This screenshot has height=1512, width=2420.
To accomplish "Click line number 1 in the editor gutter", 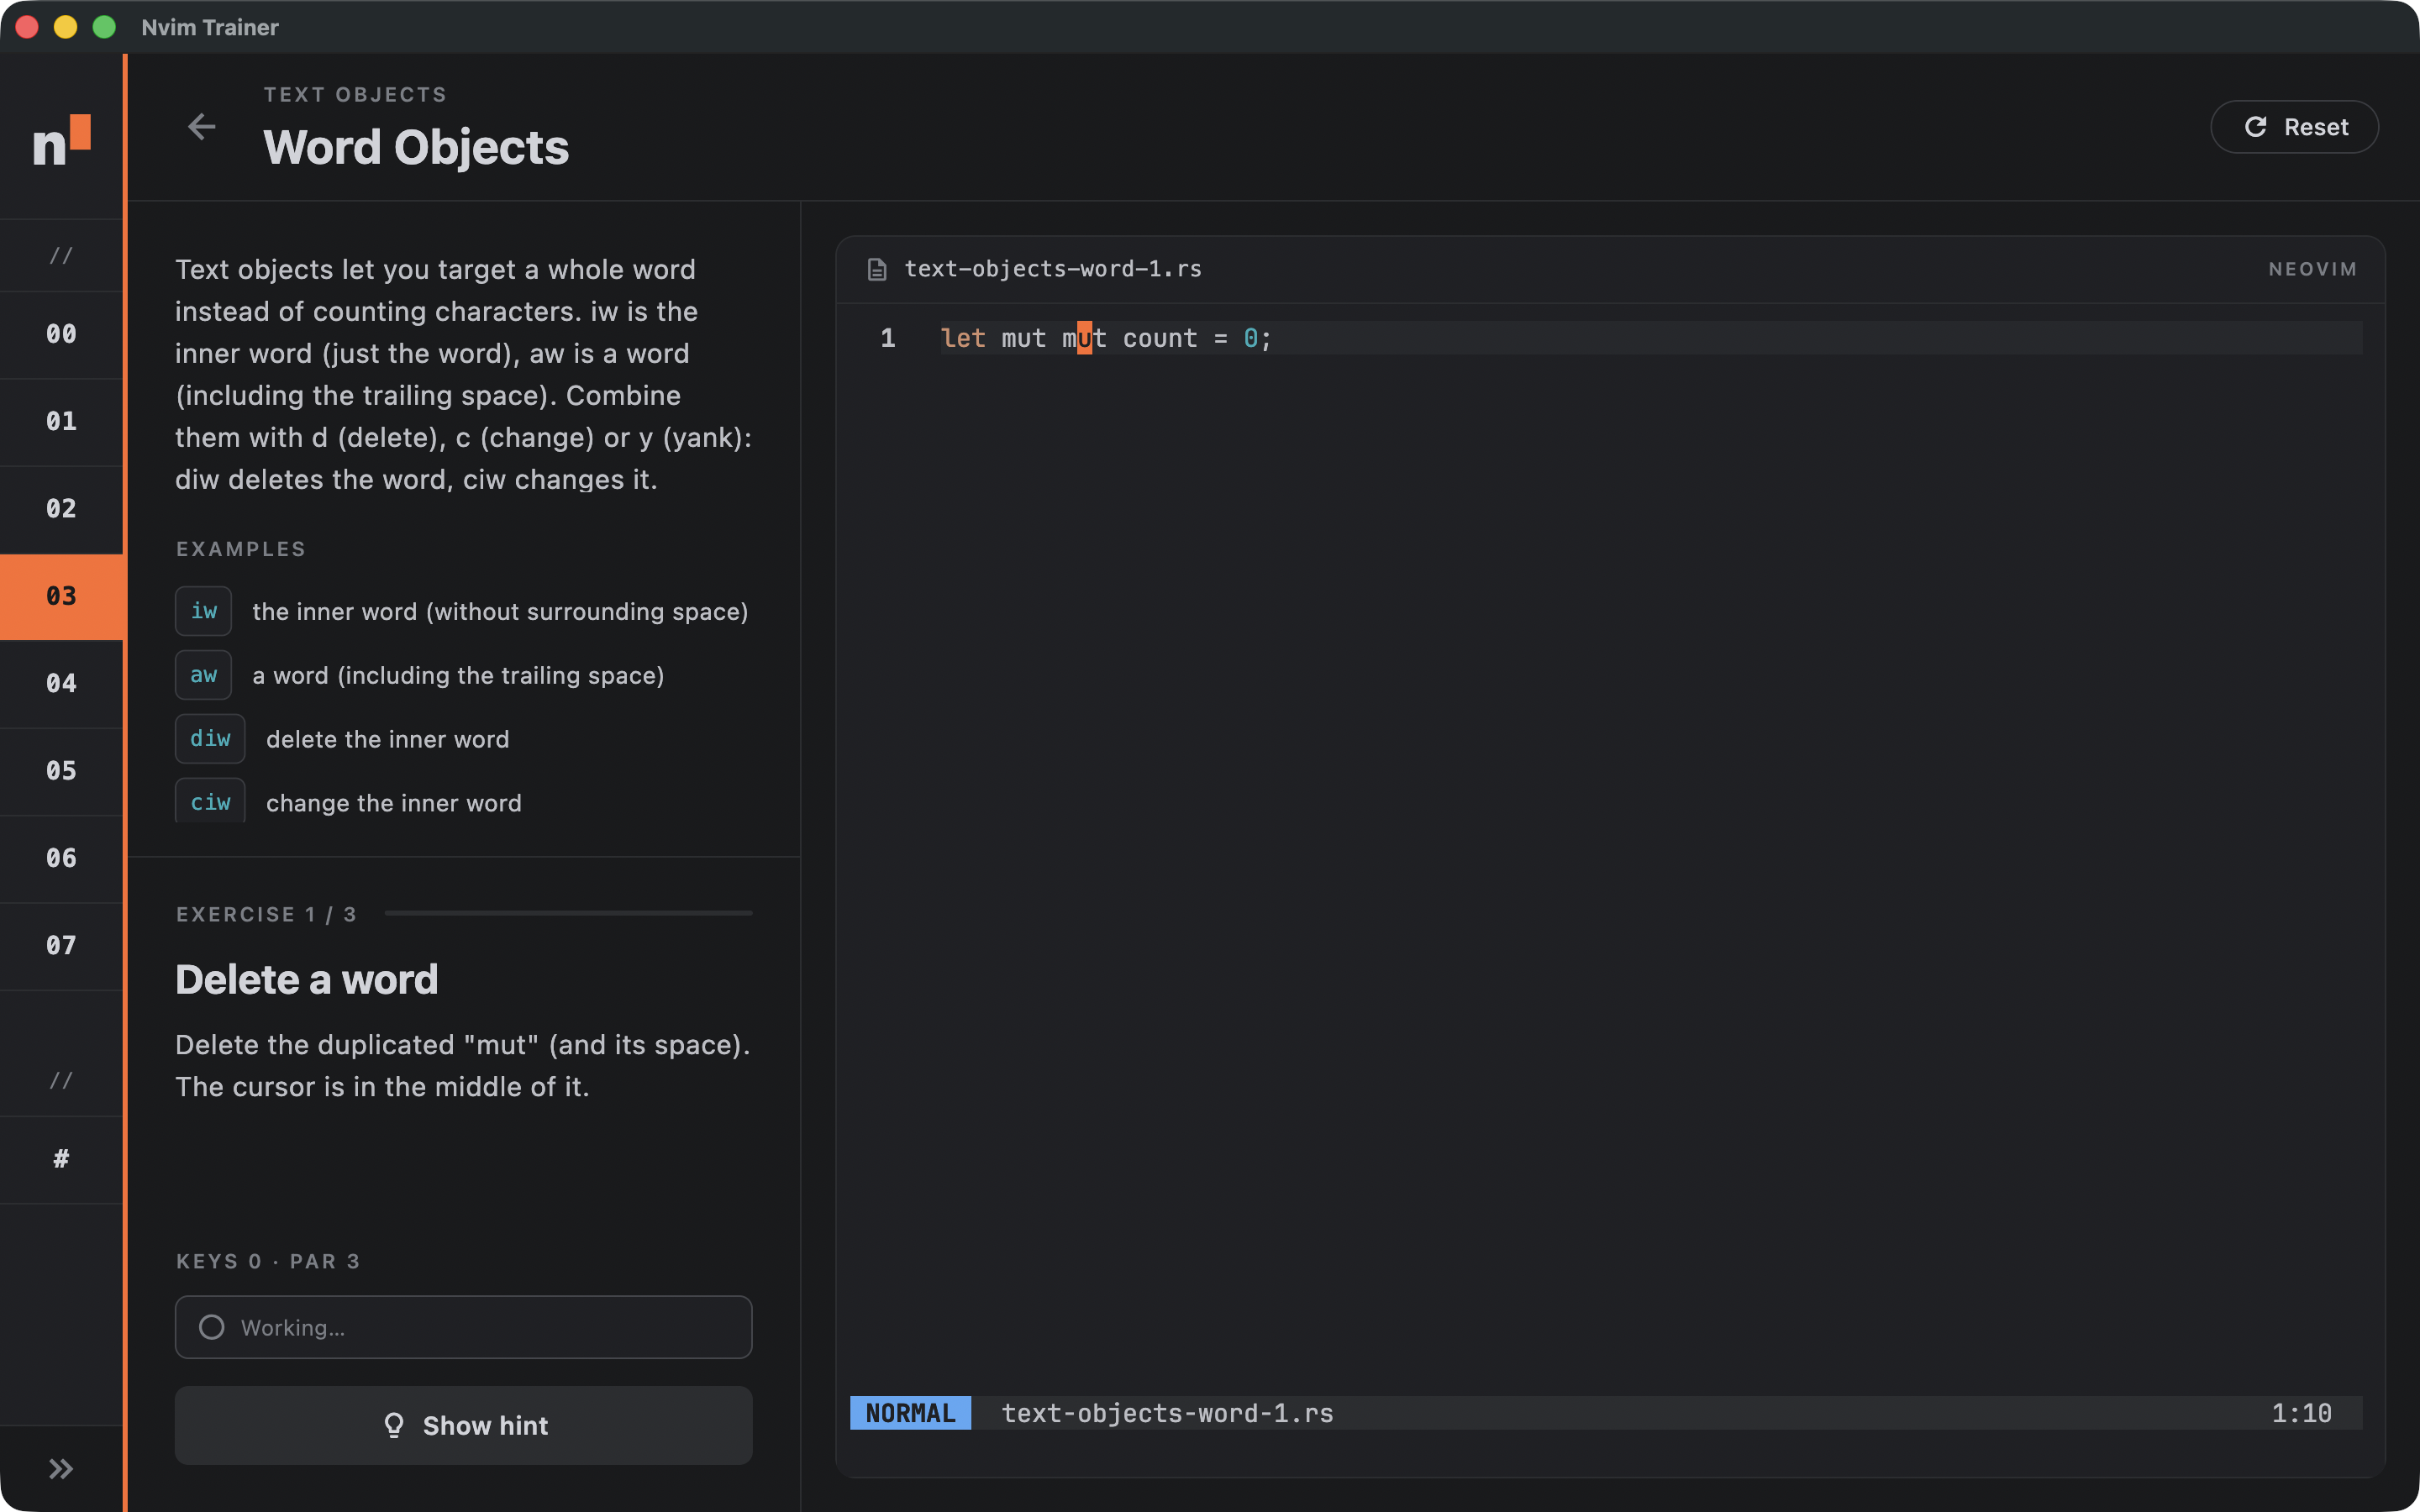I will 887,338.
